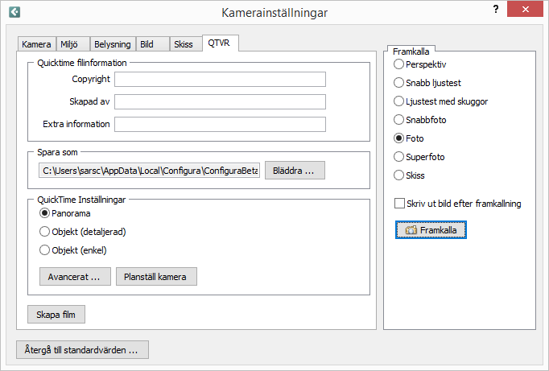
Task: Select Ljustest med skuggor option
Action: point(398,101)
